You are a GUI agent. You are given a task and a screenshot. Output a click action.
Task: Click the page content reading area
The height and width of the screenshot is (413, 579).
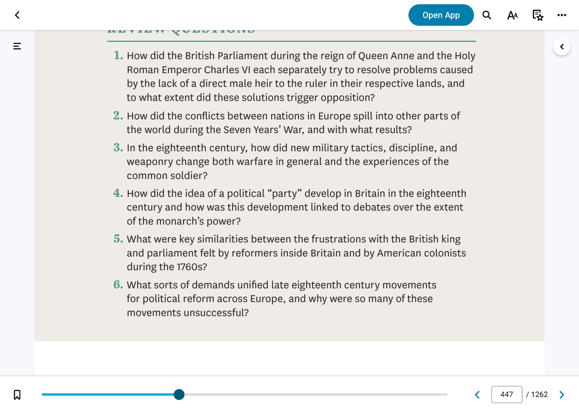[x=289, y=193]
